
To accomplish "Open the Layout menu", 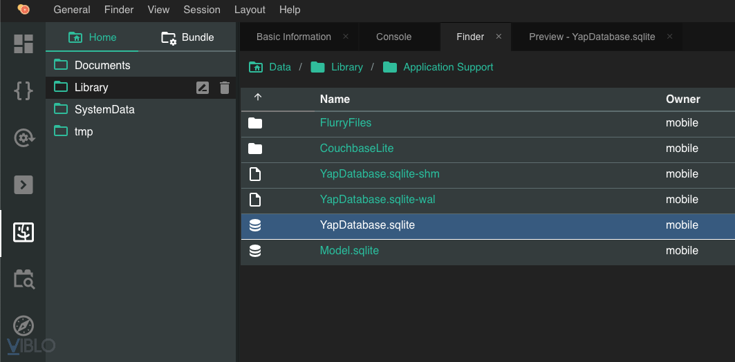I will coord(250,10).
